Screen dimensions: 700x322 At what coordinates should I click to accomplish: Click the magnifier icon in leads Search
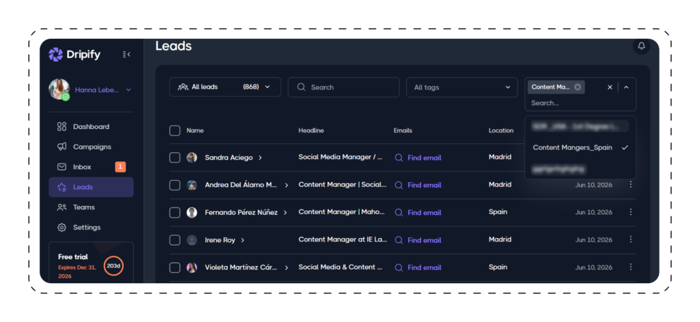click(x=301, y=87)
